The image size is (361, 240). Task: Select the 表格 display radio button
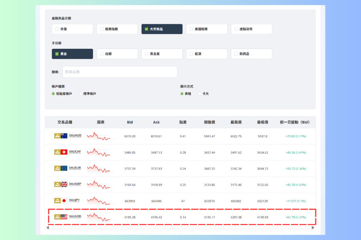point(182,94)
